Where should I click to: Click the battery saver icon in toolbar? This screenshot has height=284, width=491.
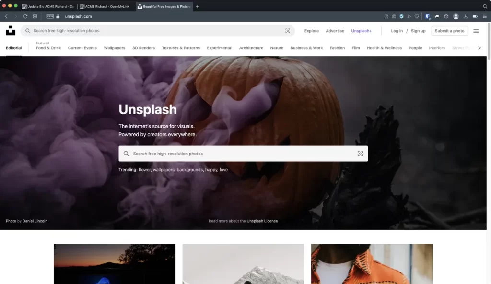(x=475, y=16)
